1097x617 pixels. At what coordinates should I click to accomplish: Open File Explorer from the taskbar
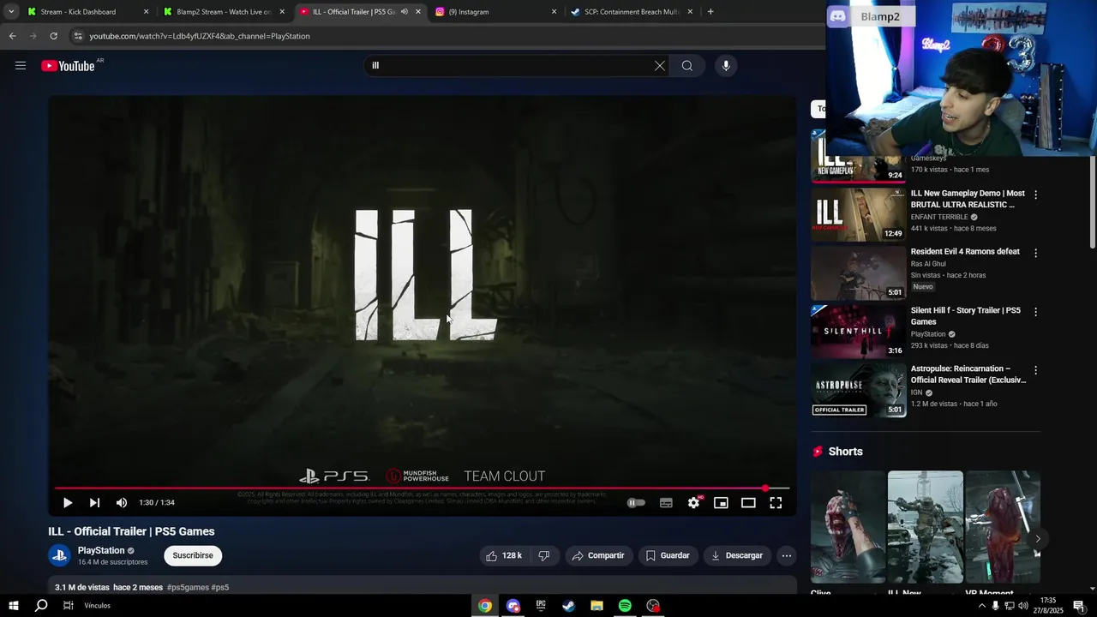click(x=596, y=606)
